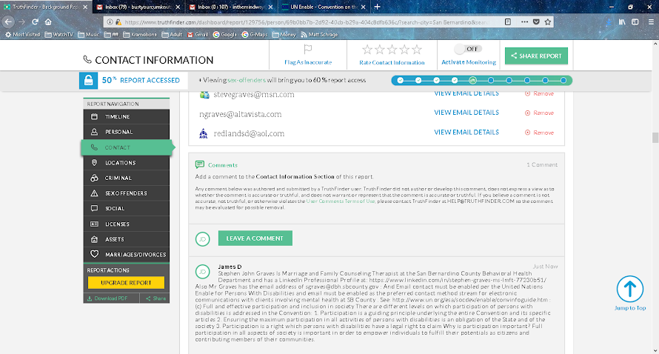The image size is (659, 354).
Task: Open the Music bookmarks folder
Action: [x=89, y=35]
